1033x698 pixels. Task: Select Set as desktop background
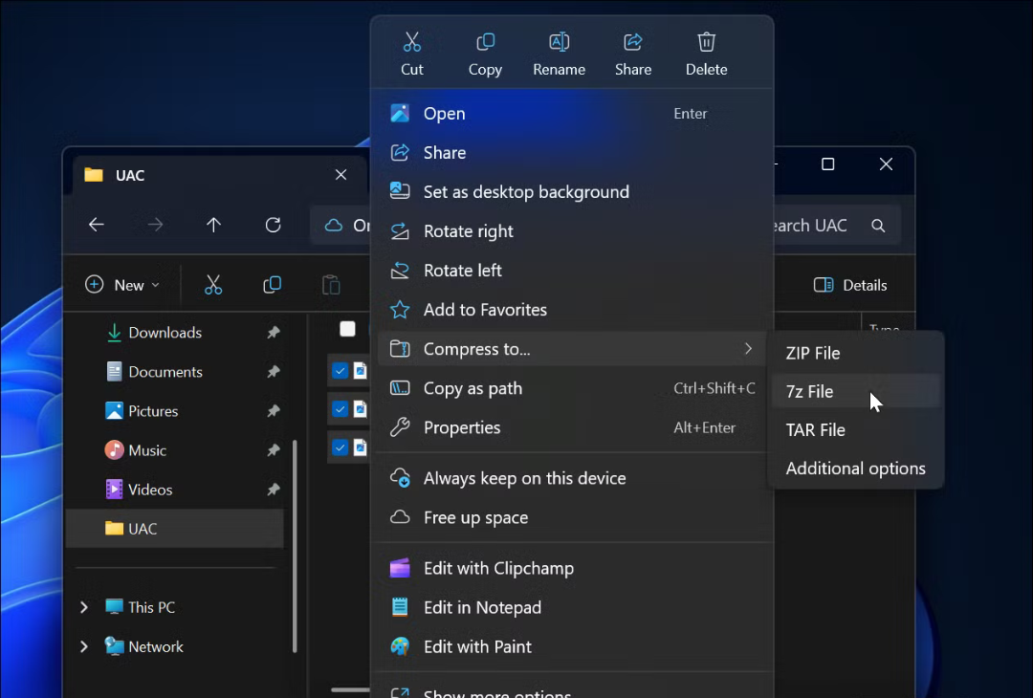[526, 191]
